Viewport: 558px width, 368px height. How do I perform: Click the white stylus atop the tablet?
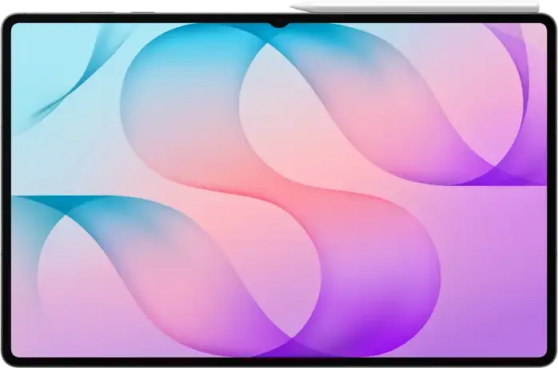pyautogui.click(x=415, y=6)
